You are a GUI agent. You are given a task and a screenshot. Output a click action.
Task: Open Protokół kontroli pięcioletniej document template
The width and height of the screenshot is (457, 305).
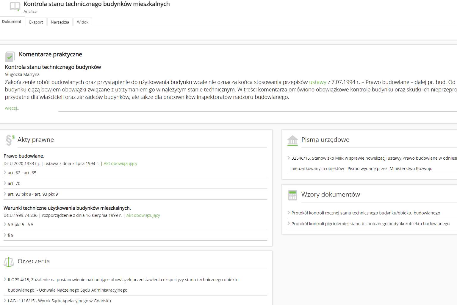pos(370,224)
